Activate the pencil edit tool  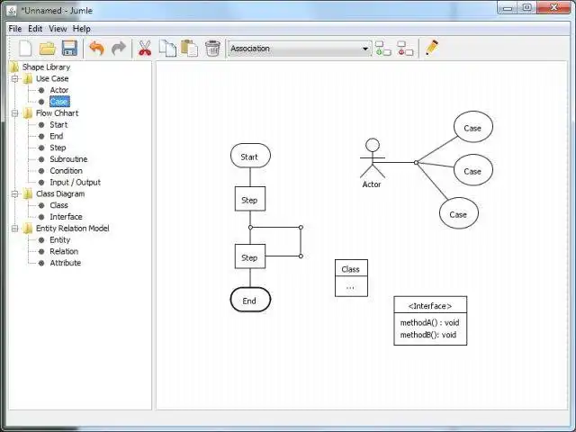coord(432,48)
